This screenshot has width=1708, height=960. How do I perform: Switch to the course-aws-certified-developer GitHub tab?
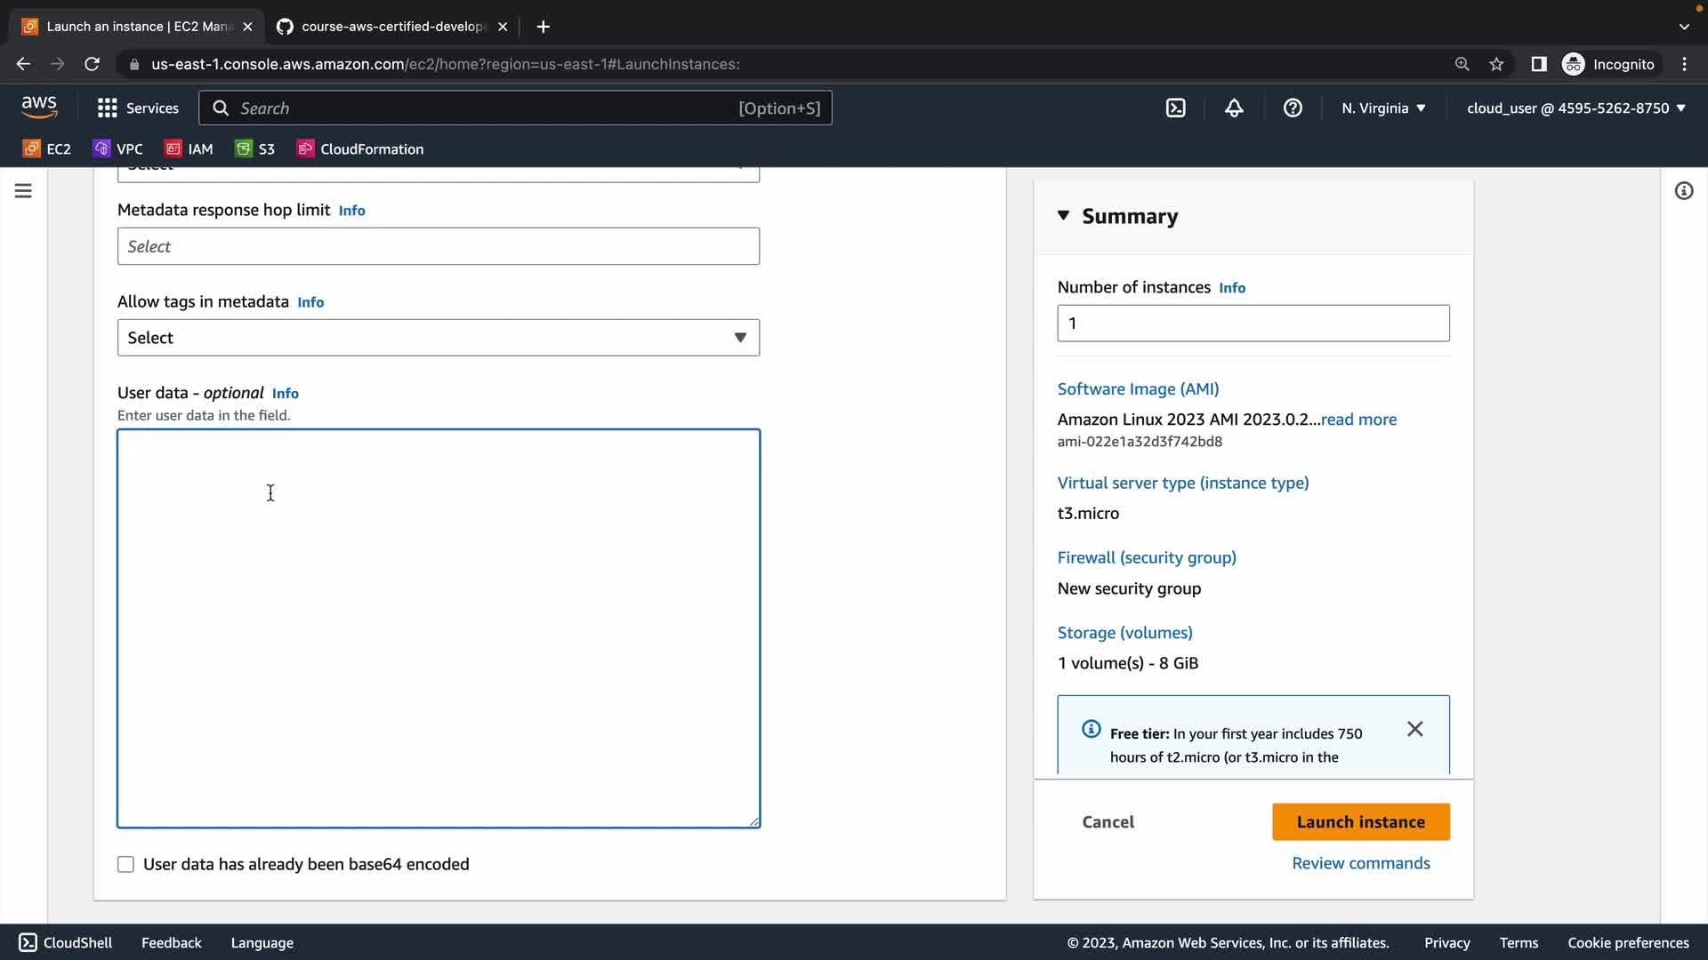pyautogui.click(x=391, y=27)
